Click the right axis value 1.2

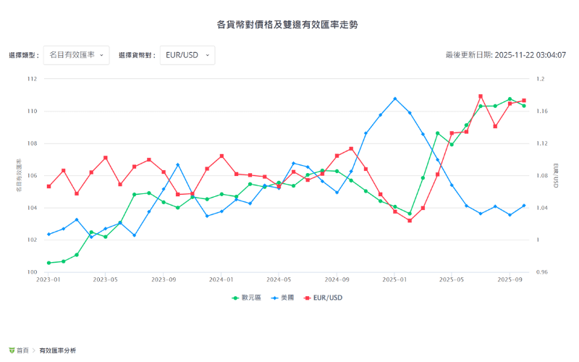(540, 79)
